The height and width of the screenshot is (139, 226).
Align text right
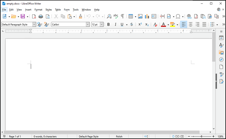click(197, 25)
